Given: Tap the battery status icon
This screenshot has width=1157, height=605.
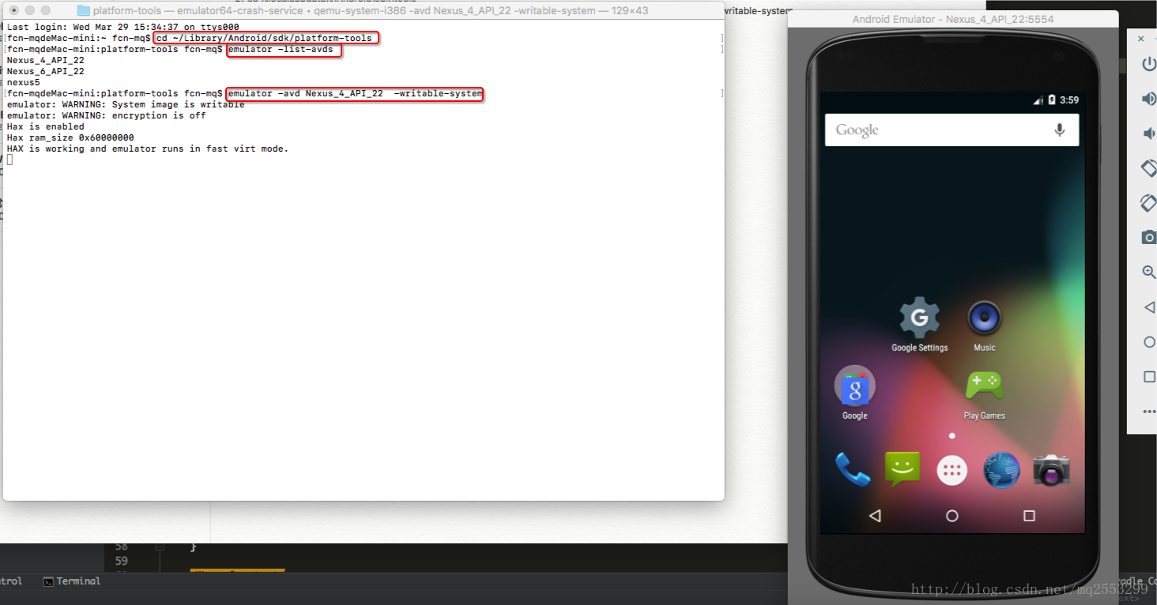Looking at the screenshot, I should (1052, 100).
